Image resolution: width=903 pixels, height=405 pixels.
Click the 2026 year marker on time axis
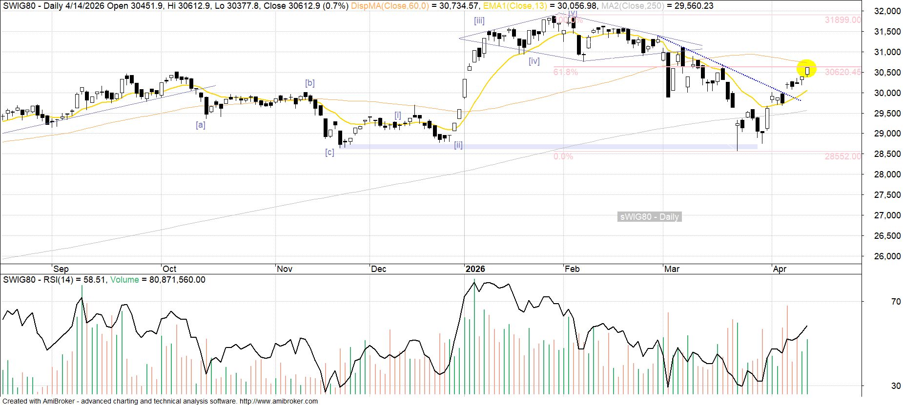pos(475,269)
